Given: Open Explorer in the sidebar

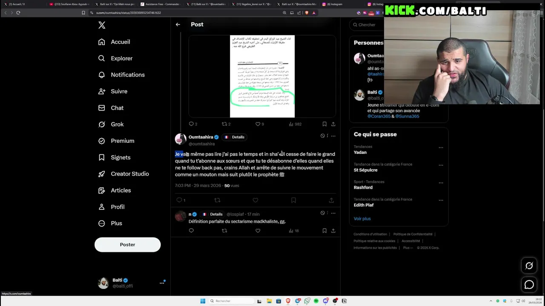Looking at the screenshot, I should point(115,58).
